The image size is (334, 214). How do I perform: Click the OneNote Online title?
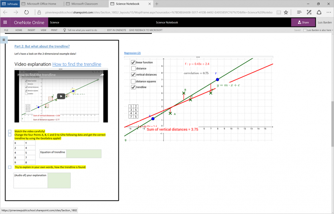click(29, 23)
